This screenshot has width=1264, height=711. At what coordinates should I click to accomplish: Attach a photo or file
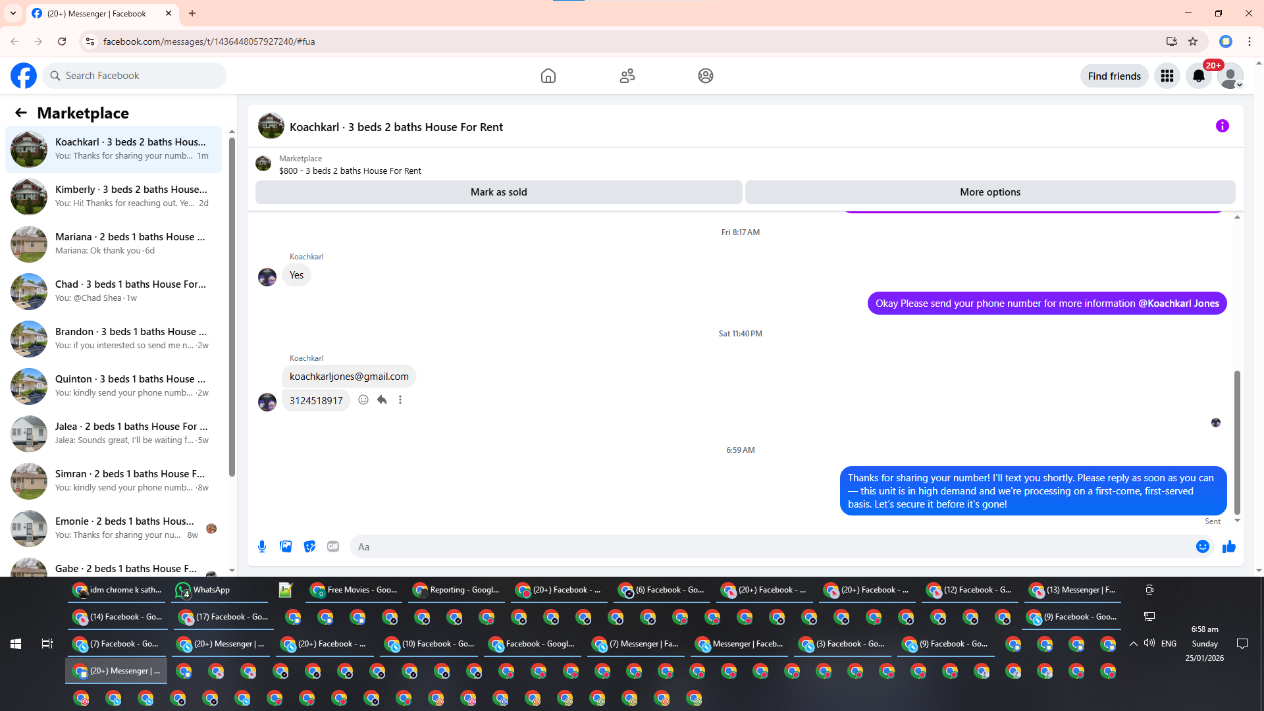286,546
